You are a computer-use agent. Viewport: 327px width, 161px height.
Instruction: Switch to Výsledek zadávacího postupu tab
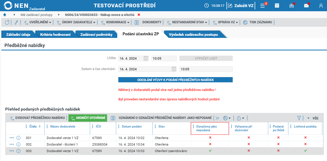point(193,34)
